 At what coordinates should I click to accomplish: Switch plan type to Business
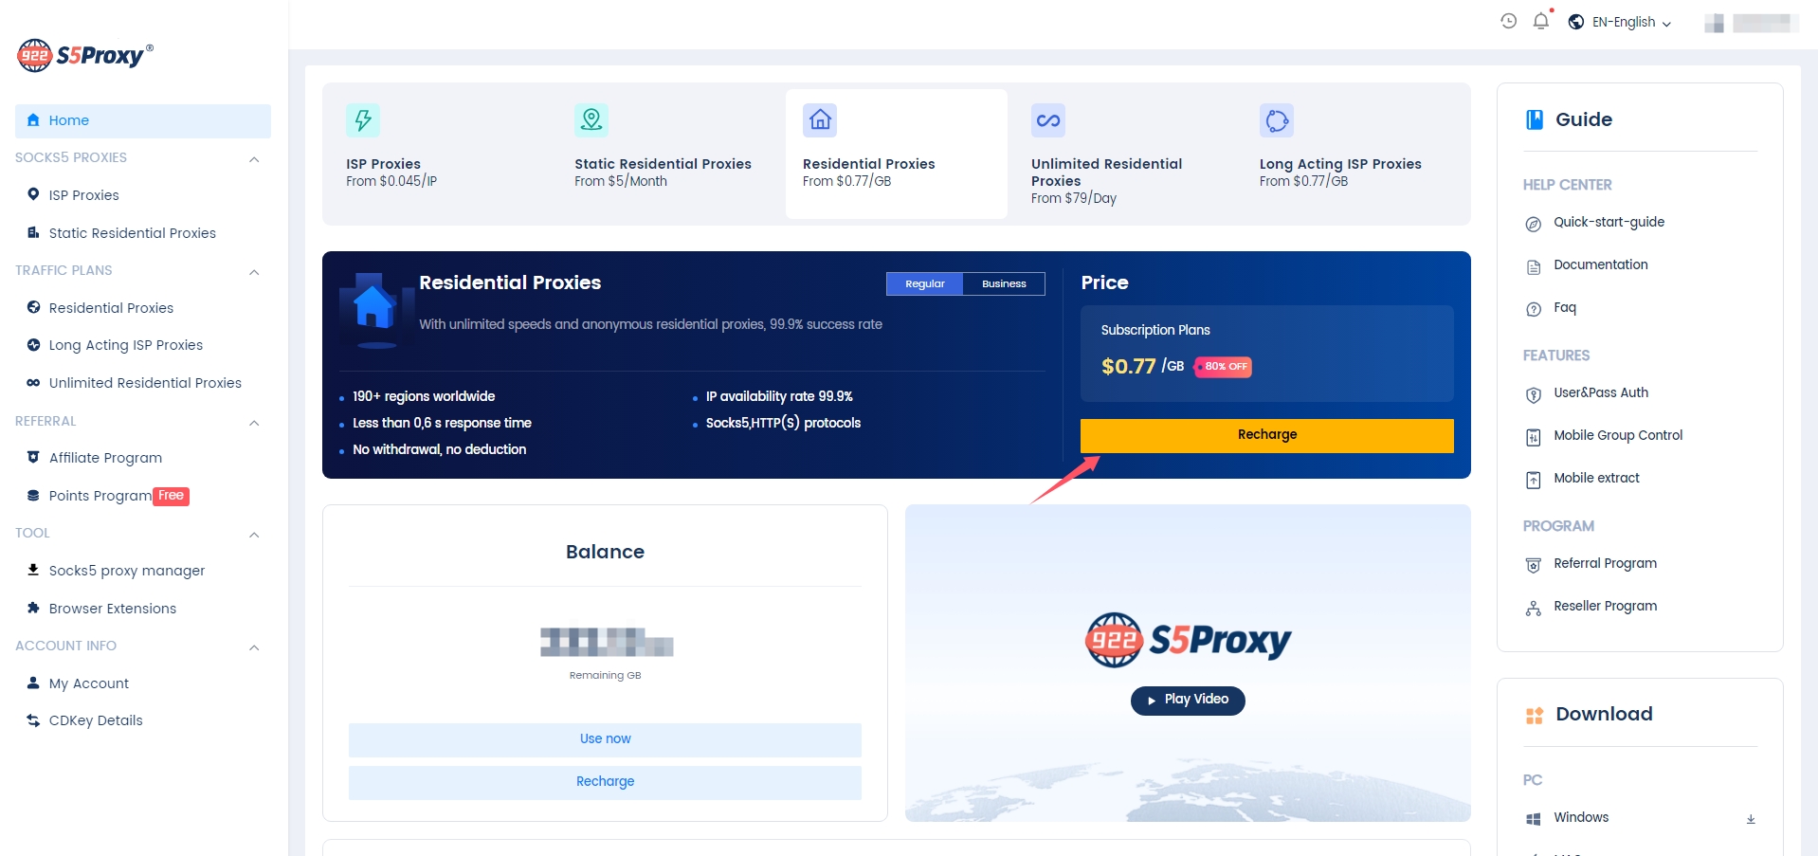point(1003,283)
